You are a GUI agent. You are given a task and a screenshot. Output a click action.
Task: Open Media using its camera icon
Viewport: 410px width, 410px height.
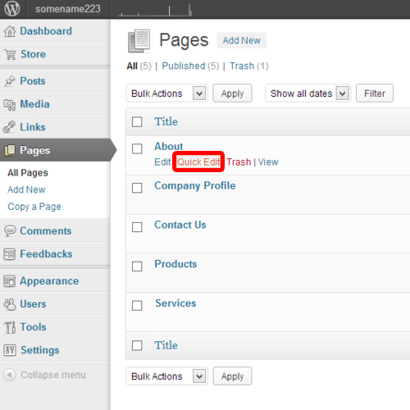tap(10, 104)
